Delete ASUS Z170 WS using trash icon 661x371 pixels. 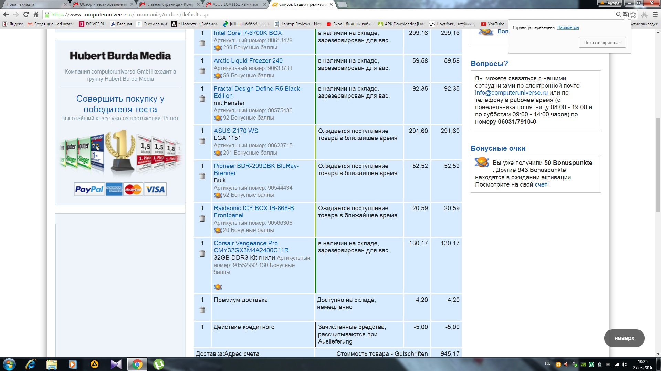[x=202, y=141]
